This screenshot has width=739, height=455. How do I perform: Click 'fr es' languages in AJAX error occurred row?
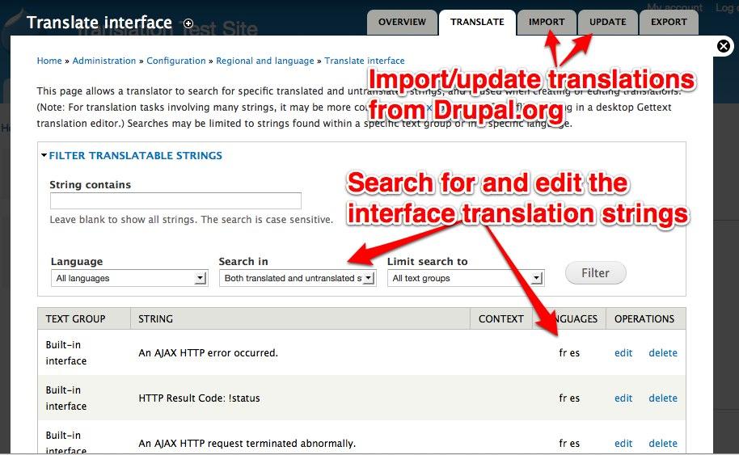click(569, 353)
